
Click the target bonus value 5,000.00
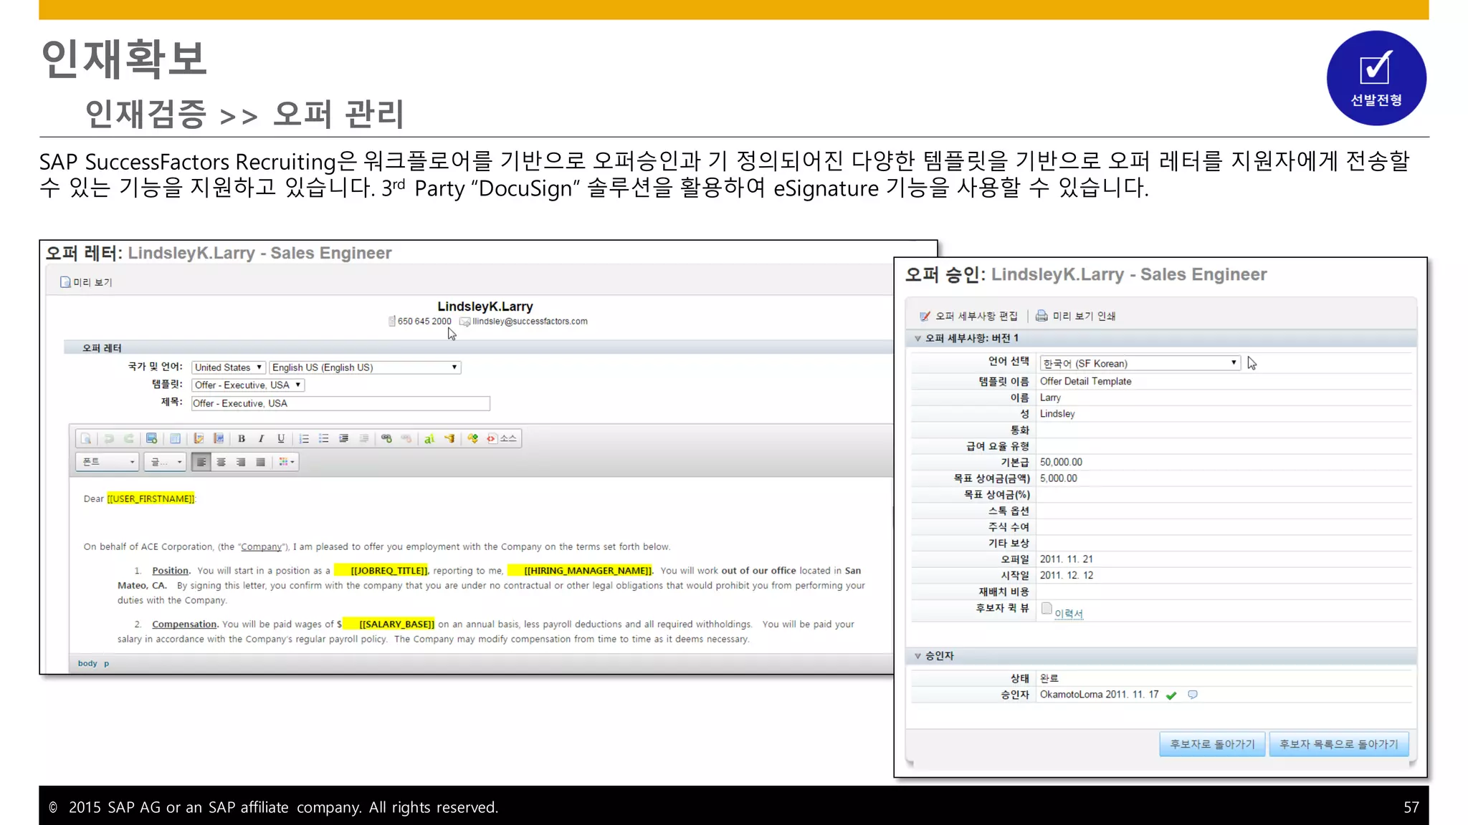(x=1058, y=479)
